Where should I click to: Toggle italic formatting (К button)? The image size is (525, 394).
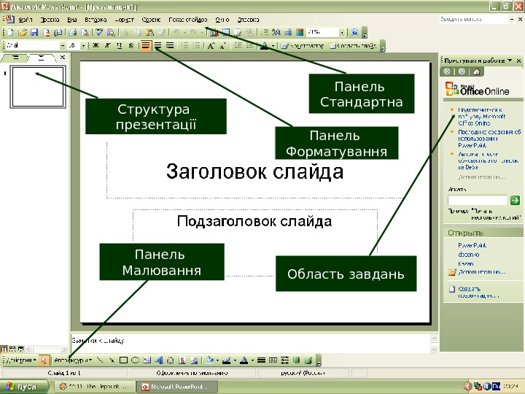(x=107, y=45)
